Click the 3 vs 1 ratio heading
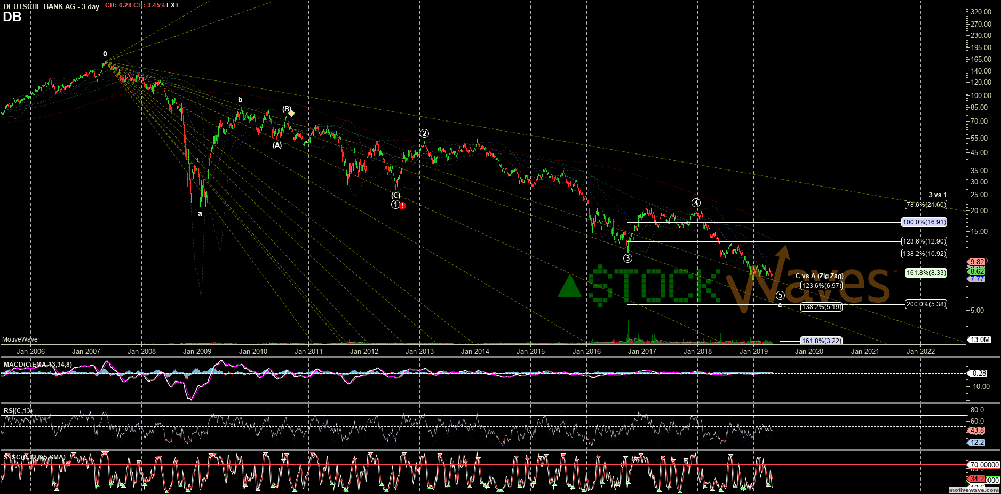Screen dimensions: 1001x494 click(x=938, y=195)
